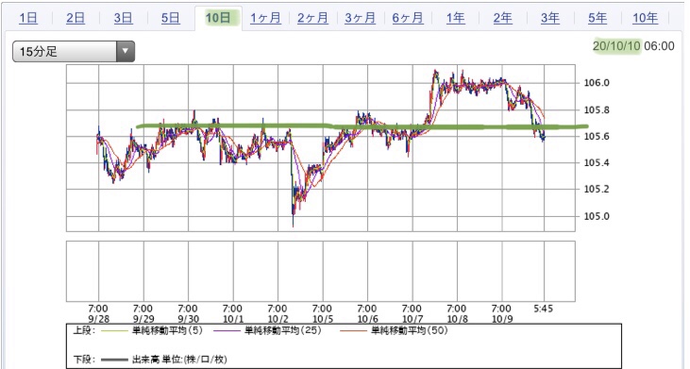Image resolution: width=690 pixels, height=369 pixels.
Task: Switch to the 3年 period tab
Action: pos(549,18)
